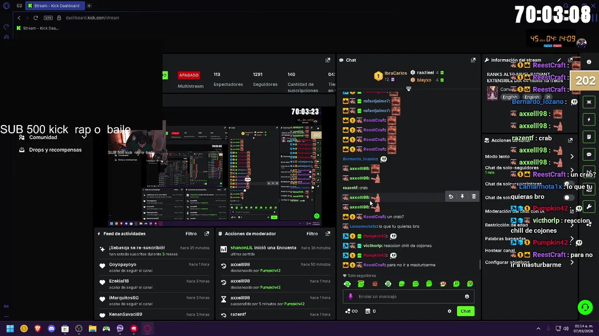The height and width of the screenshot is (336, 599).
Task: Click the Enviar un mensaje input field
Action: (x=409, y=296)
